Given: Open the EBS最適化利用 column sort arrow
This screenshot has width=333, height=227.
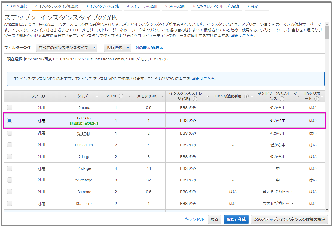Looking at the screenshot, I should (x=252, y=96).
